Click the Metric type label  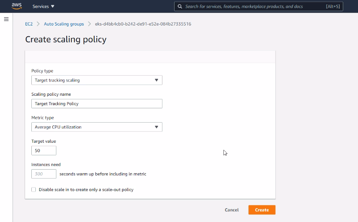pyautogui.click(x=43, y=118)
